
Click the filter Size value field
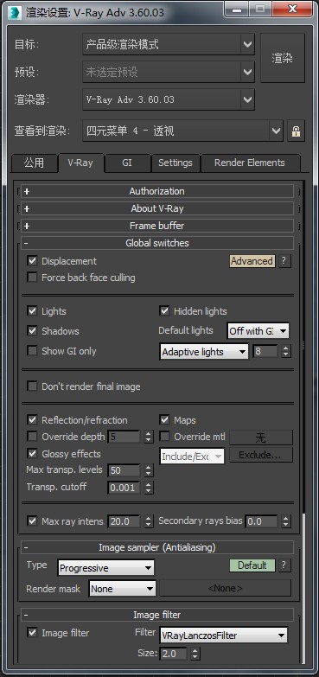[x=174, y=654]
